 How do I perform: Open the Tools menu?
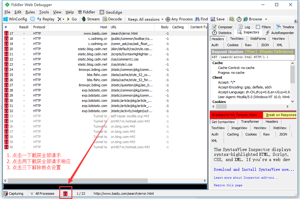click(x=44, y=12)
